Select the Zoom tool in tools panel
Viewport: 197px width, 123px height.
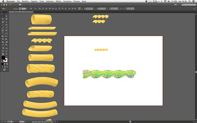coord(7,54)
